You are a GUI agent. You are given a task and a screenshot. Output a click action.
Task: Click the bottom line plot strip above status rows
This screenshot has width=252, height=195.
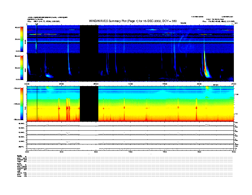point(130,147)
